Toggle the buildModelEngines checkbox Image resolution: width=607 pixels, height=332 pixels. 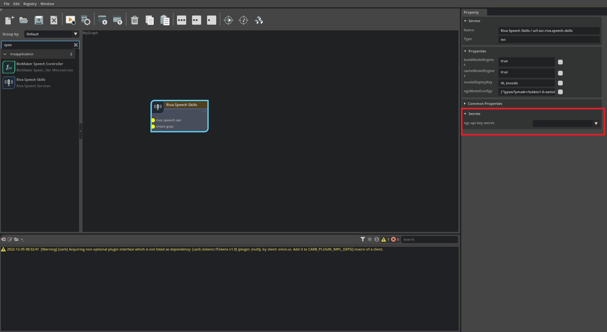click(x=560, y=62)
